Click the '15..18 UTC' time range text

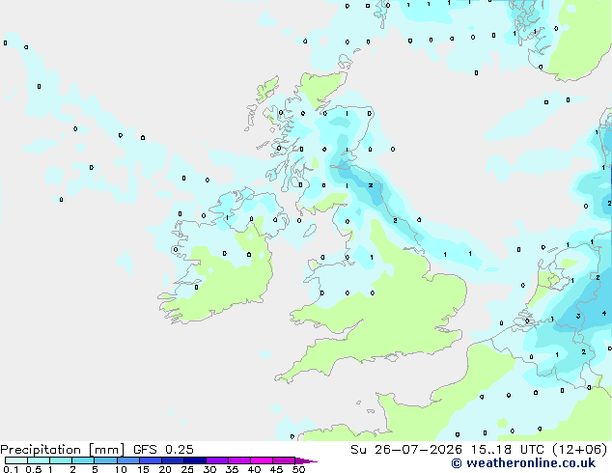point(509,450)
